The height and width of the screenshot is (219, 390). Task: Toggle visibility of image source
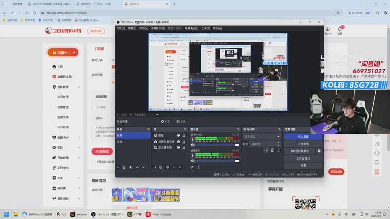tap(178, 136)
